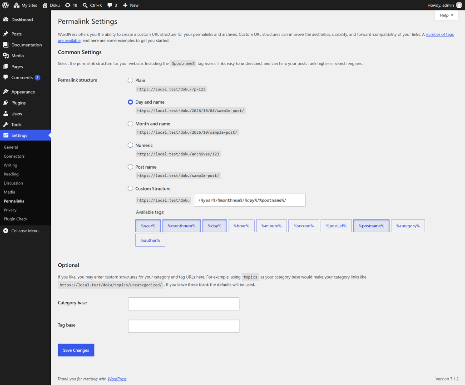
Task: Add the %post_id% tag
Action: pos(336,225)
